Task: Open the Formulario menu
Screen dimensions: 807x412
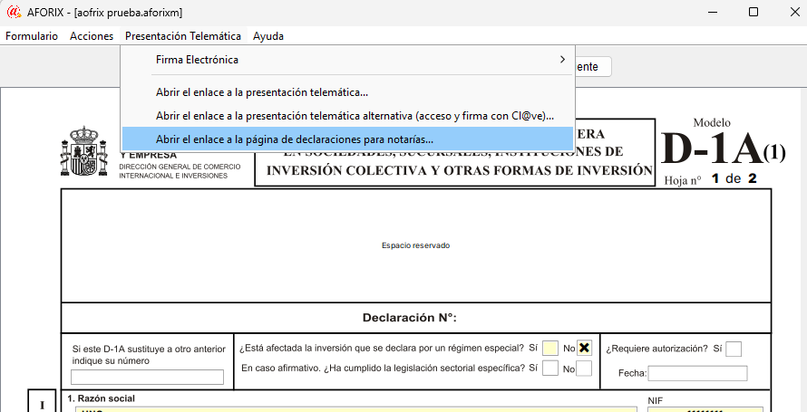Action: coord(32,36)
